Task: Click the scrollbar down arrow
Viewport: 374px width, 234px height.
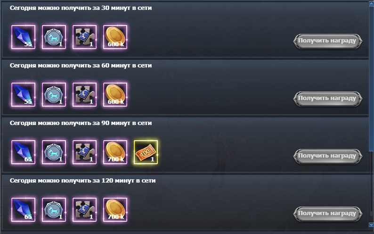Action: tap(371, 225)
